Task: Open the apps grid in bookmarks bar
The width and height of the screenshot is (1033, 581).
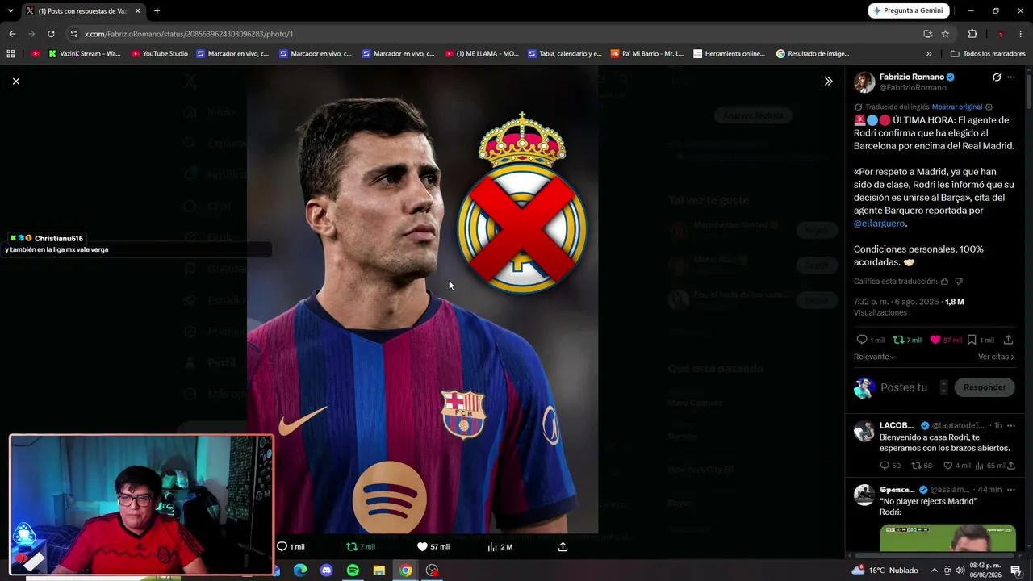Action: pos(10,54)
